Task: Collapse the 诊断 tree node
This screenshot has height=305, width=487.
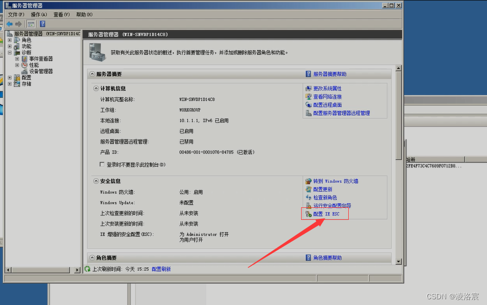Action: click(9, 53)
